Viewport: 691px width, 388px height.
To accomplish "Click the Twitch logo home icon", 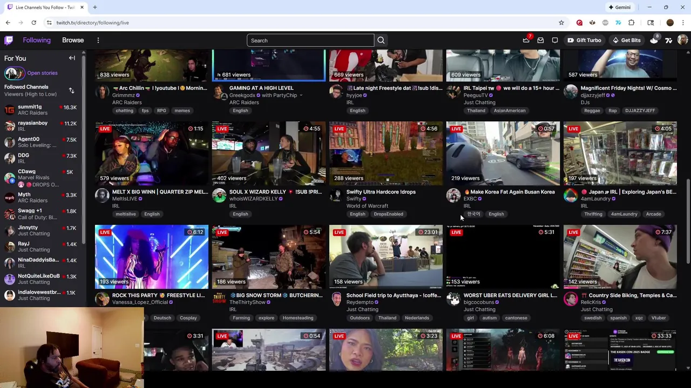I will click(x=9, y=40).
